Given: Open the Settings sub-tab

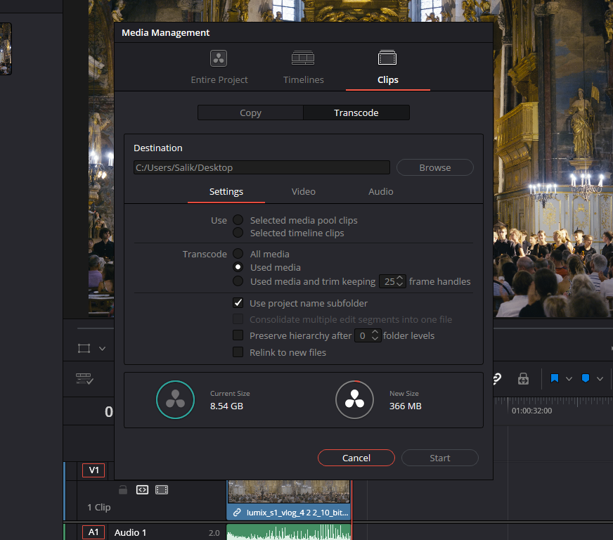Looking at the screenshot, I should [x=226, y=191].
